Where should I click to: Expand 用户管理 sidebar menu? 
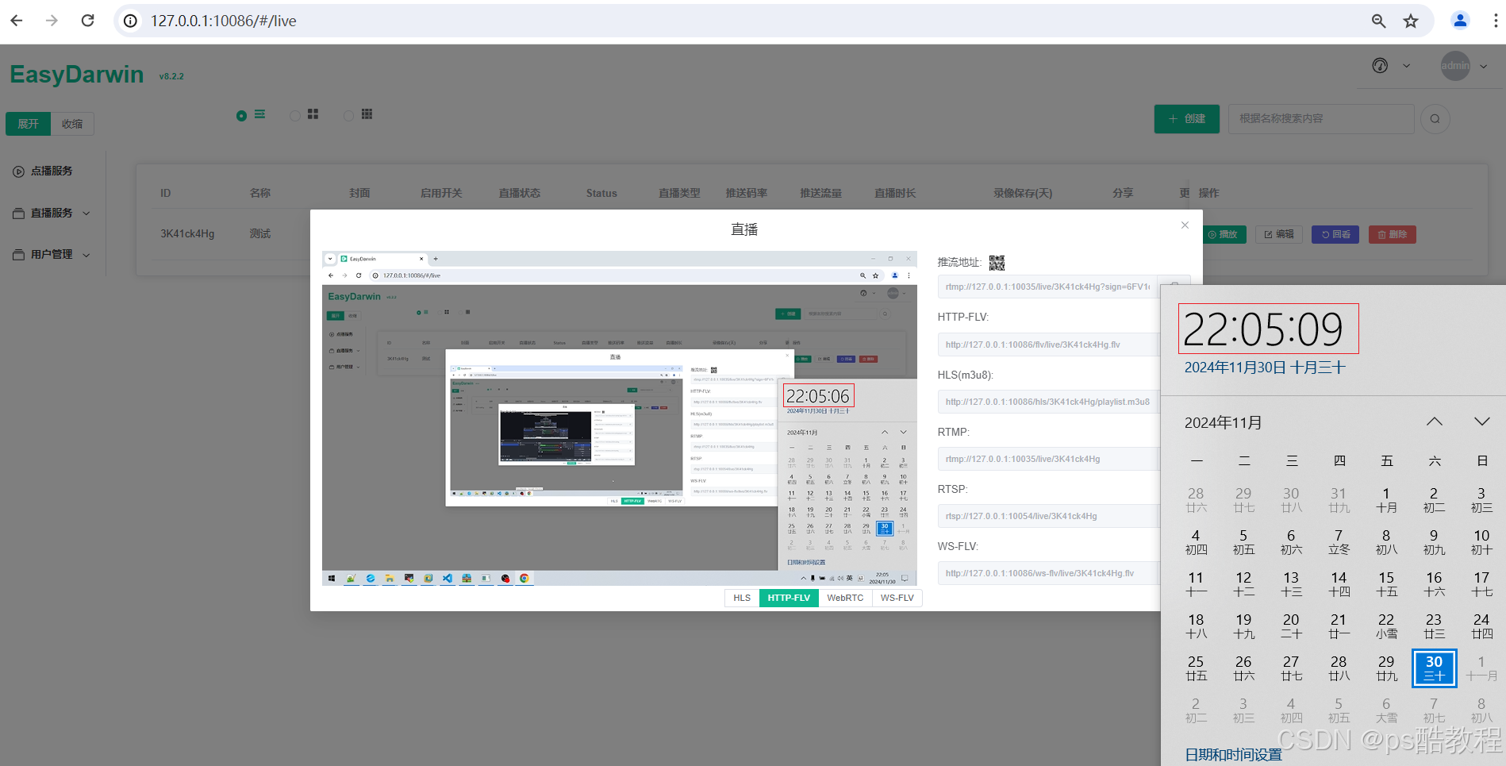tap(52, 254)
